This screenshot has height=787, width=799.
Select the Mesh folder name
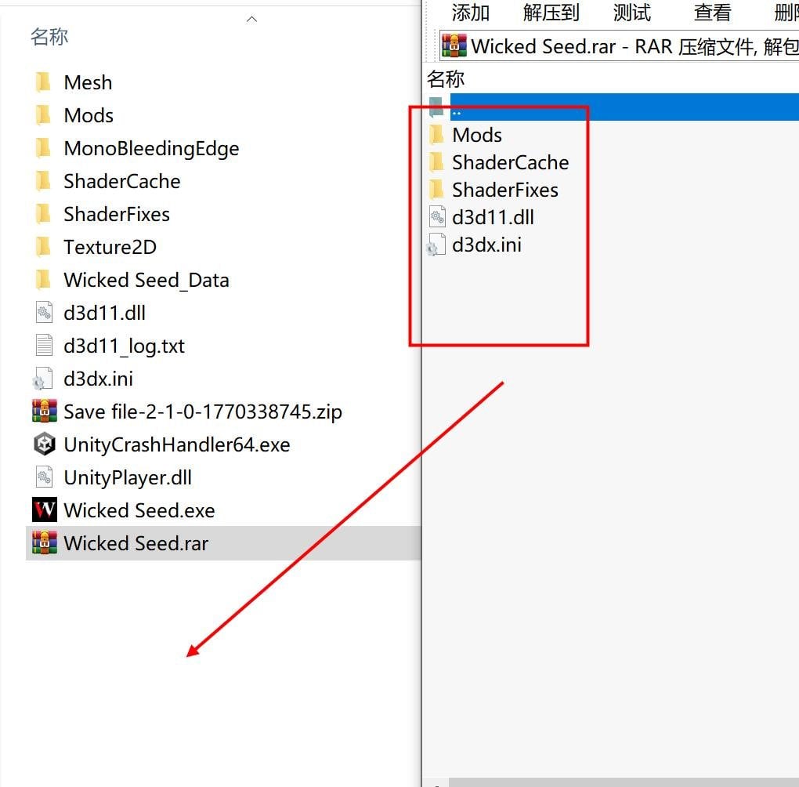click(x=89, y=82)
